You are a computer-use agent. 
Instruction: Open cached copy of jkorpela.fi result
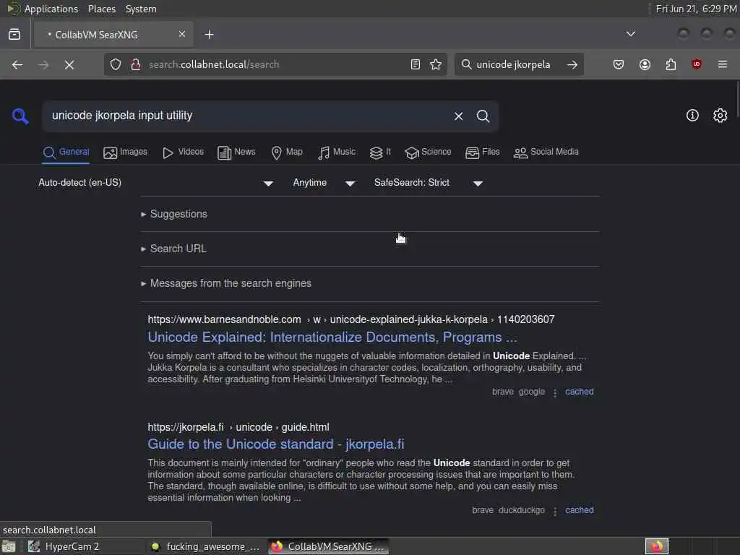coord(580,510)
